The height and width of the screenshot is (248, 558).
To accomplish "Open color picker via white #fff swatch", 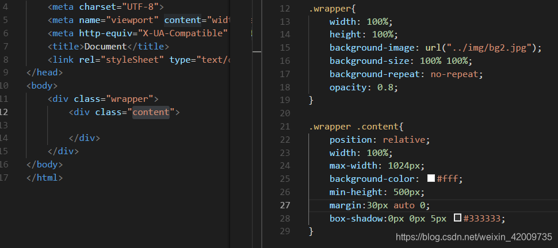I will pyautogui.click(x=431, y=178).
